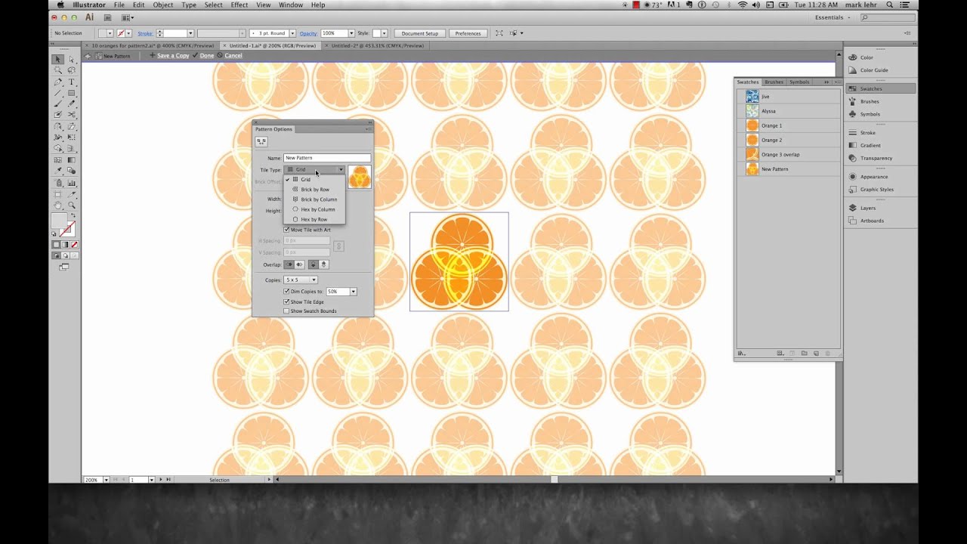Choose Brick by Row tile type
The width and height of the screenshot is (967, 544).
tap(315, 190)
